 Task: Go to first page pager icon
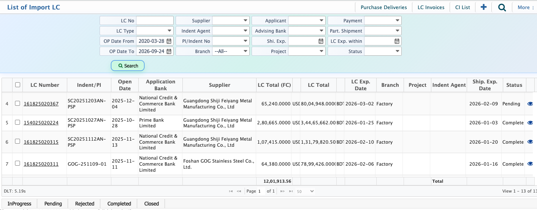click(231, 191)
